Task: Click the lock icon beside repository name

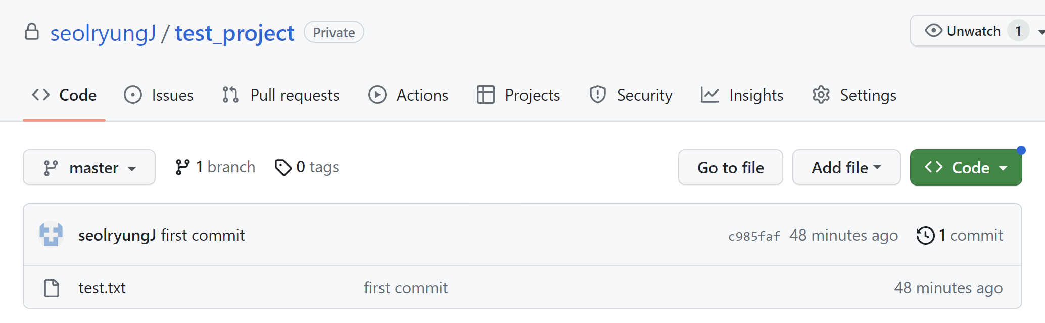Action: (32, 31)
